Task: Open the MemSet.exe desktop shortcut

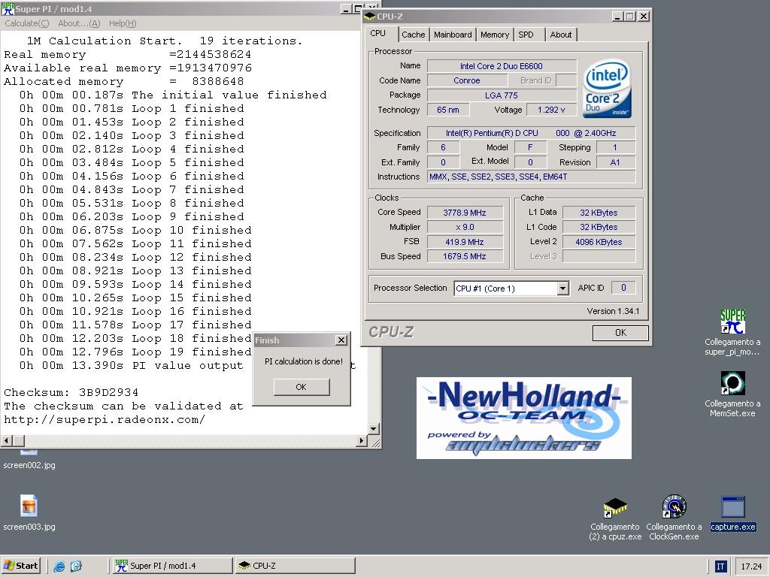Action: (x=732, y=384)
